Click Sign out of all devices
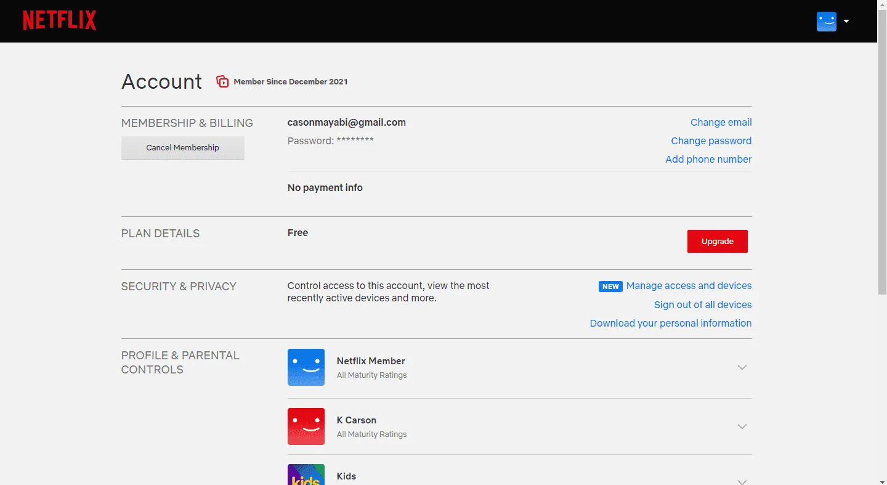The width and height of the screenshot is (887, 485). pos(703,305)
